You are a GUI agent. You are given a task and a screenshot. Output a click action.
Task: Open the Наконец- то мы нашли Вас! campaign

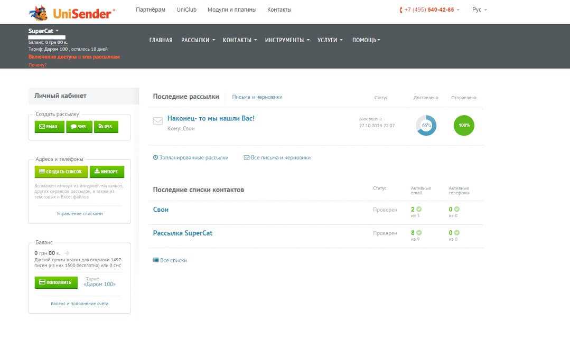pyautogui.click(x=211, y=118)
